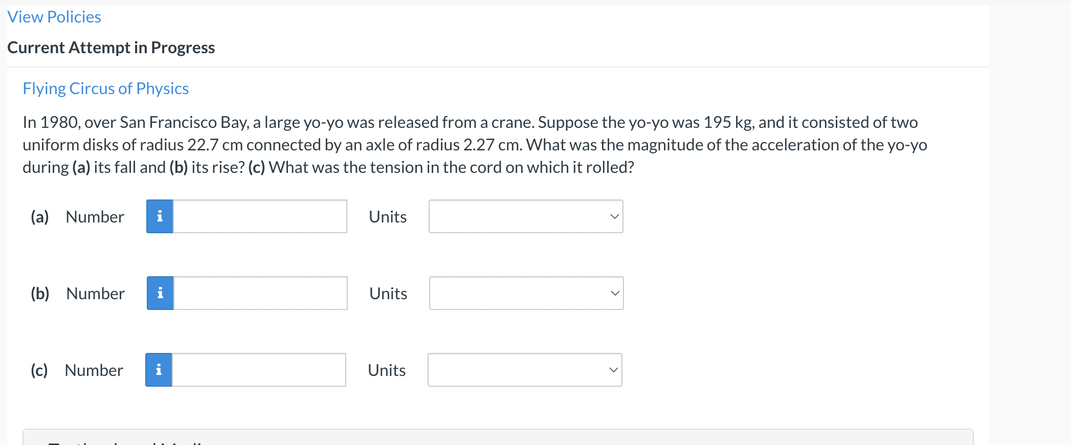The image size is (1071, 445).
Task: Click the (c) Number label
Action: pos(77,370)
